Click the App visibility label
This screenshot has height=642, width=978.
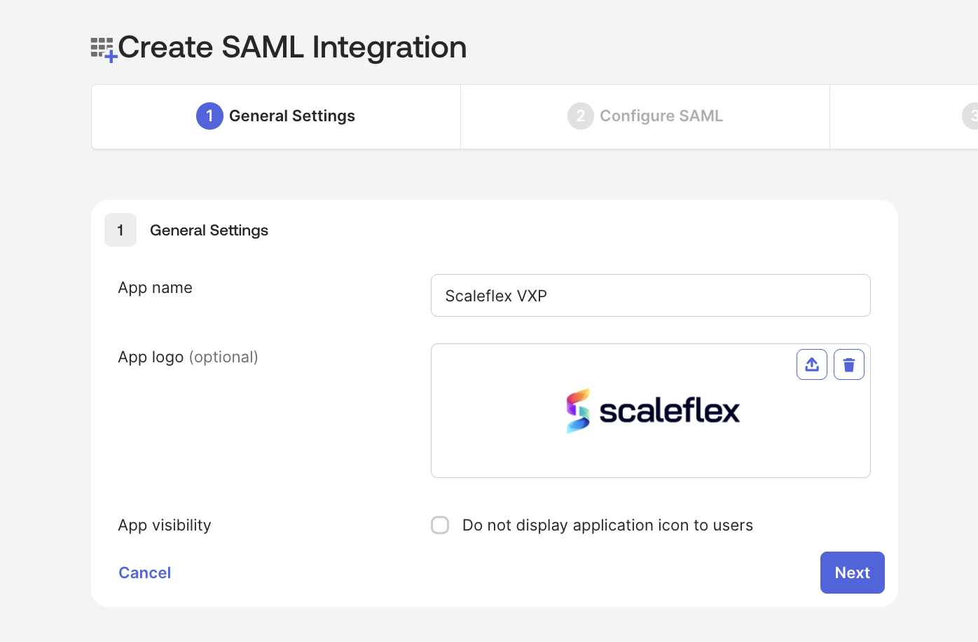coord(165,526)
